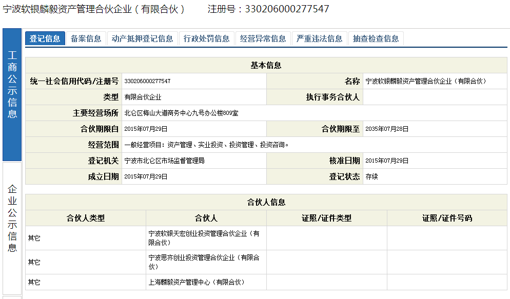The height and width of the screenshot is (299, 510).
Task: Click partner 上海麟毅资产管理中心
Action: (197, 282)
